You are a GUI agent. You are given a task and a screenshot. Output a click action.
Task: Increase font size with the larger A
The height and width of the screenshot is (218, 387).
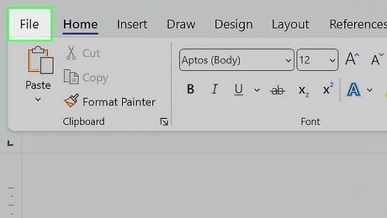(352, 60)
